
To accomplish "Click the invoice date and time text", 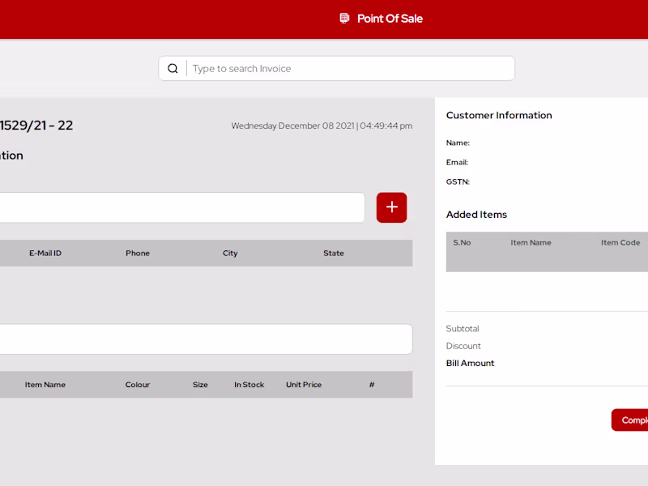I will [322, 126].
